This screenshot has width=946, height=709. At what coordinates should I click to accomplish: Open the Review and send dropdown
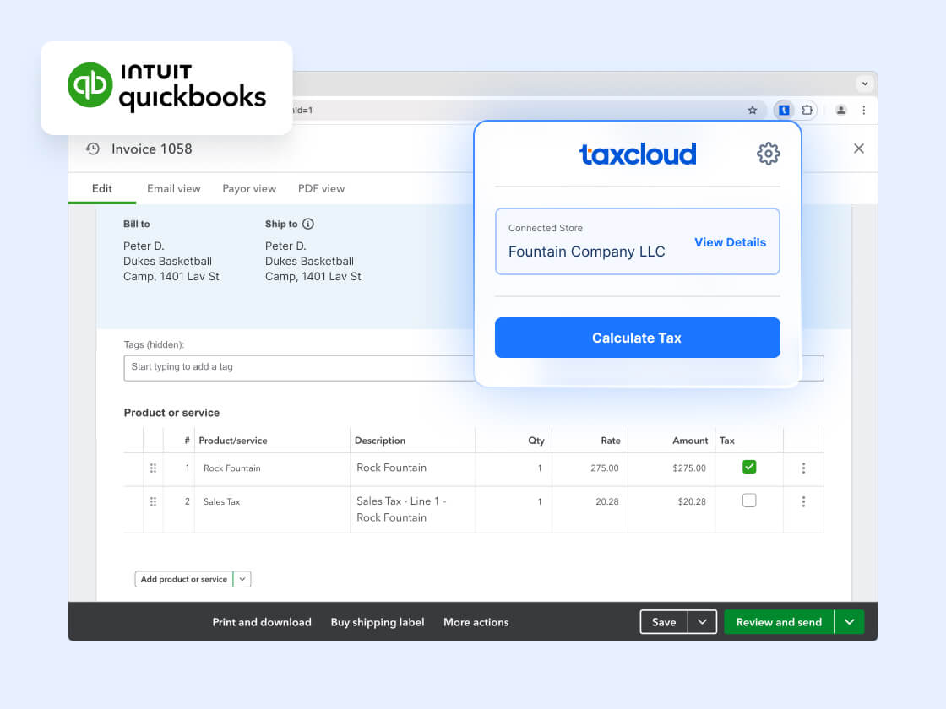pos(849,621)
